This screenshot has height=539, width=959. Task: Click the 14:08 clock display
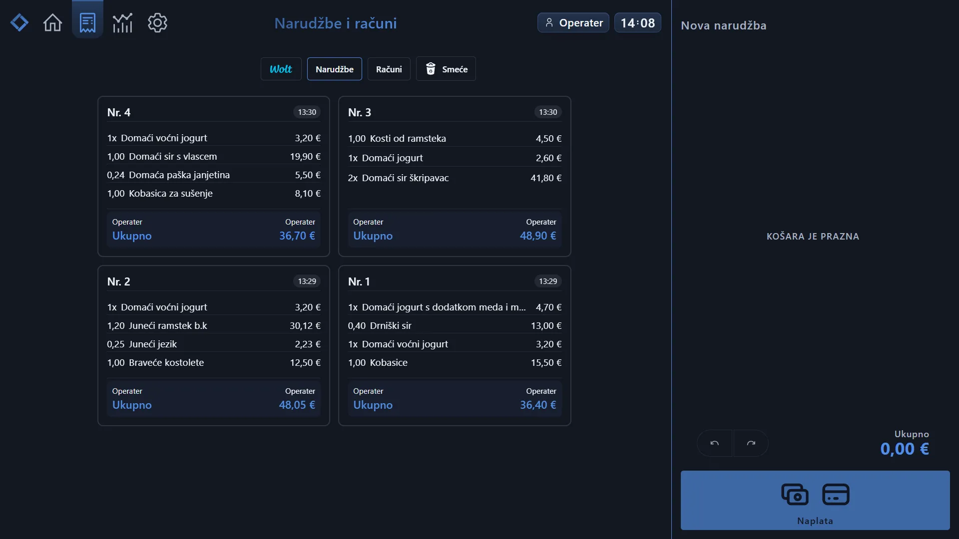(x=637, y=22)
